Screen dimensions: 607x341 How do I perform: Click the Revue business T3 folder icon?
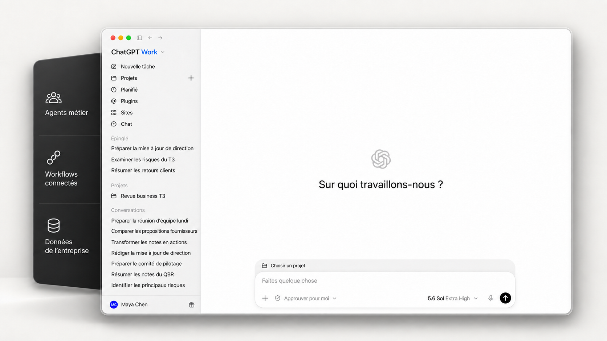114,196
